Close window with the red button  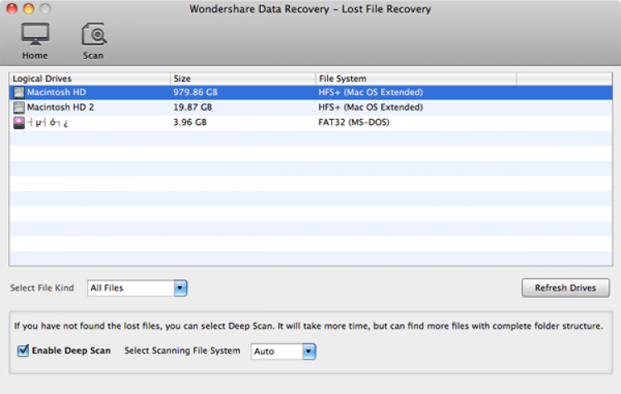[x=12, y=8]
